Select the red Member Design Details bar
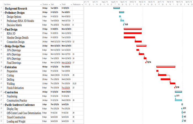Image resolution: width=193 pixels, height=124 pixels. (129, 37)
